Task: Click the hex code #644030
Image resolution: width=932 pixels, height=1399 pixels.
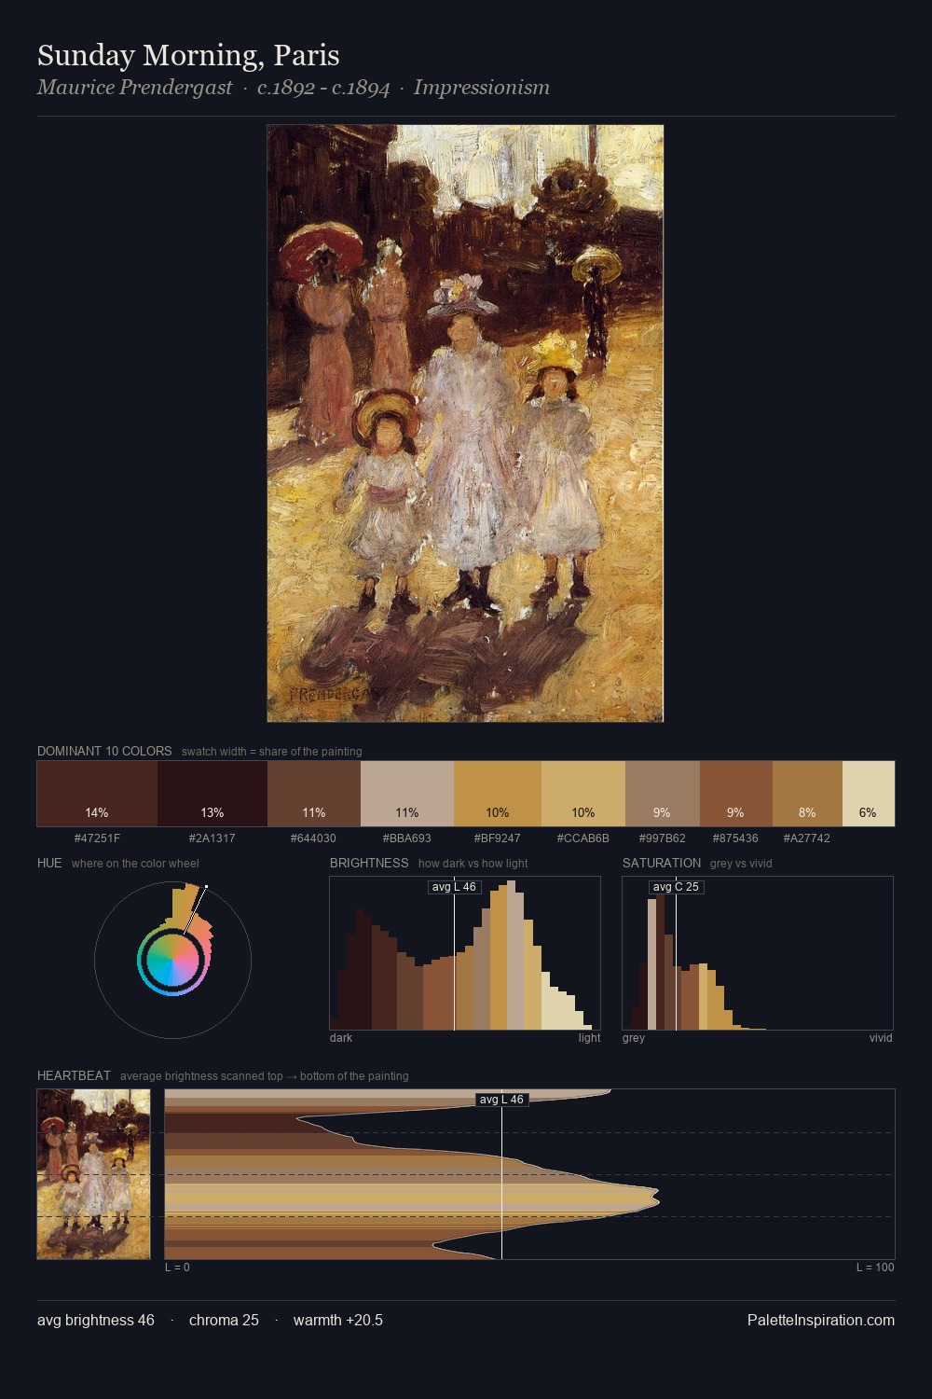Action: (x=314, y=838)
